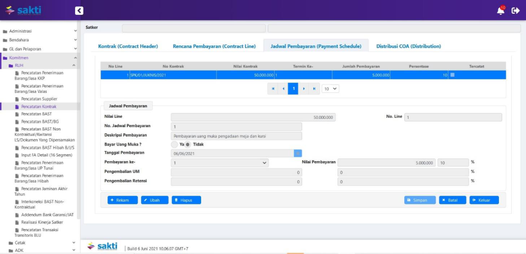526x254 pixels.
Task: Click the Rekam button
Action: [123, 200]
